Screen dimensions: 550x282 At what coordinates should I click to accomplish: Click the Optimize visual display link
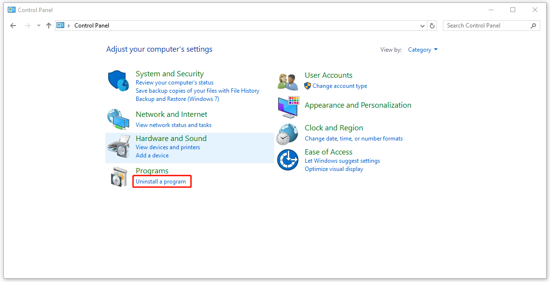(334, 169)
